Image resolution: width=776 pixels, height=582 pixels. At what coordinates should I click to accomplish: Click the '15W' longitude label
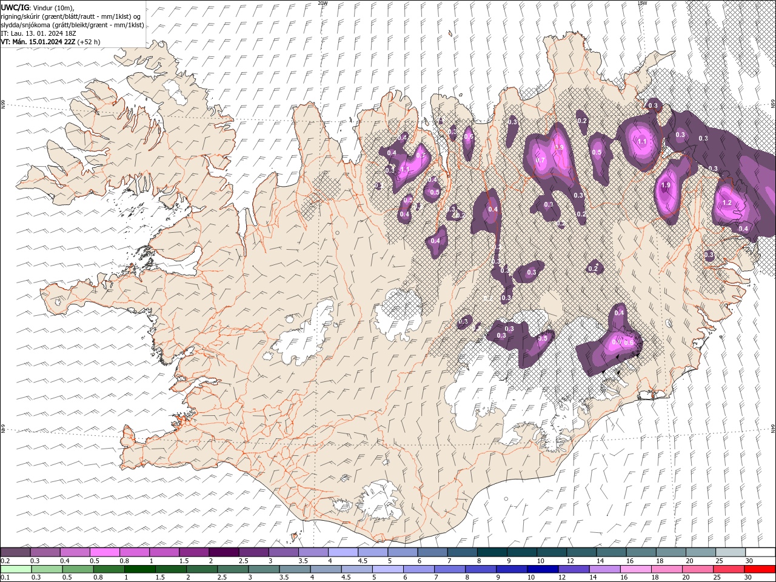coord(642,3)
